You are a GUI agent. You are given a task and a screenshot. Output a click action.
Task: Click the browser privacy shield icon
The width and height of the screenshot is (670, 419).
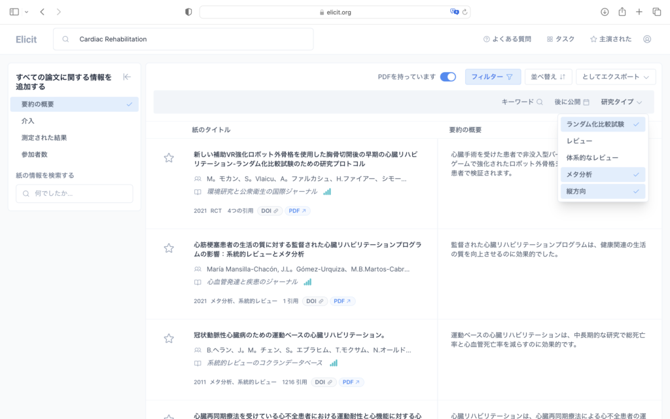(188, 11)
